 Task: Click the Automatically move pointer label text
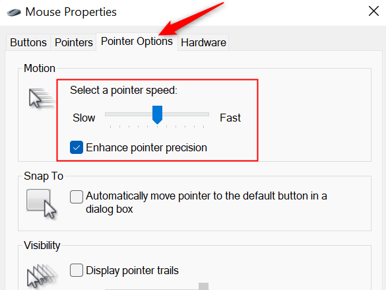point(207,203)
